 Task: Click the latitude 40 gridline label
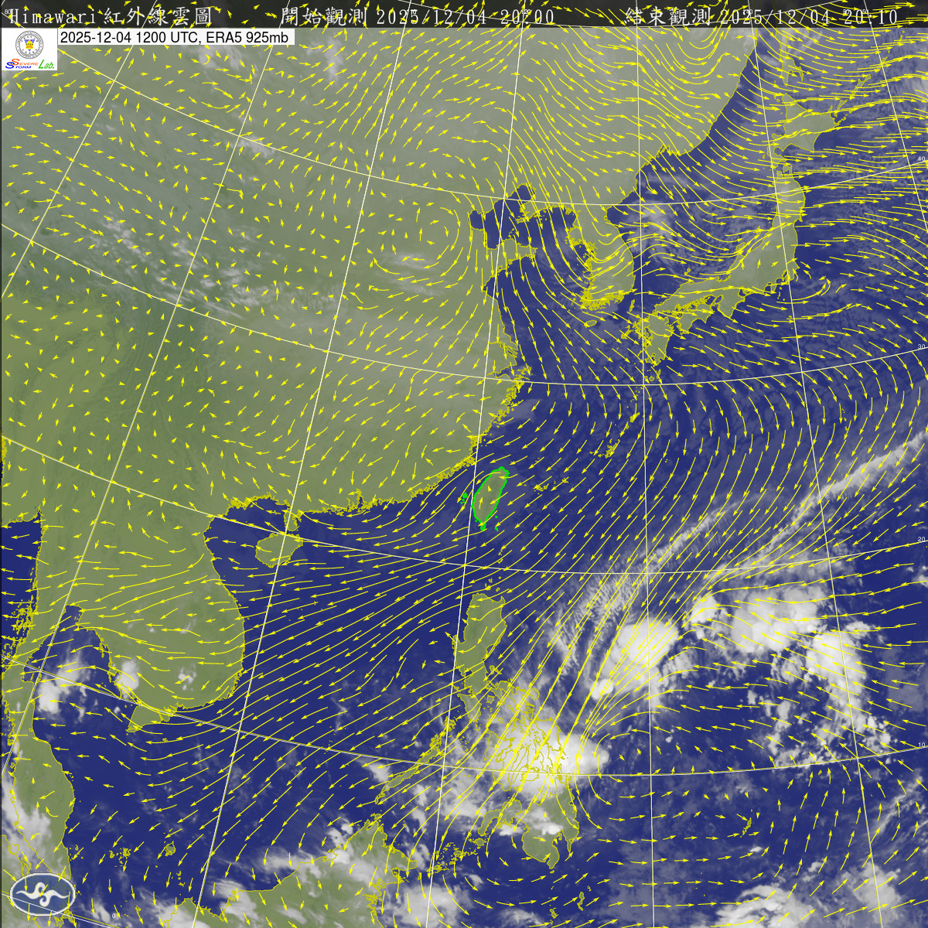[920, 159]
